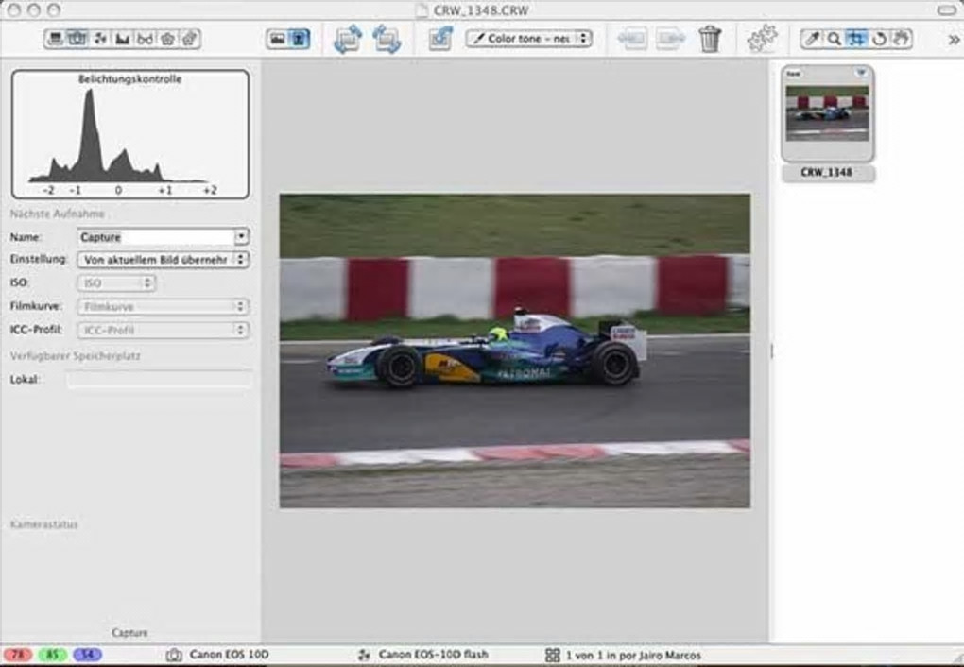Image resolution: width=964 pixels, height=667 pixels.
Task: Open the Color tone dropdown
Action: coord(528,39)
